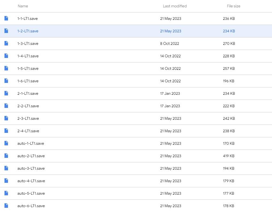Sort files by the Name column header
The width and height of the screenshot is (272, 211).
click(23, 6)
